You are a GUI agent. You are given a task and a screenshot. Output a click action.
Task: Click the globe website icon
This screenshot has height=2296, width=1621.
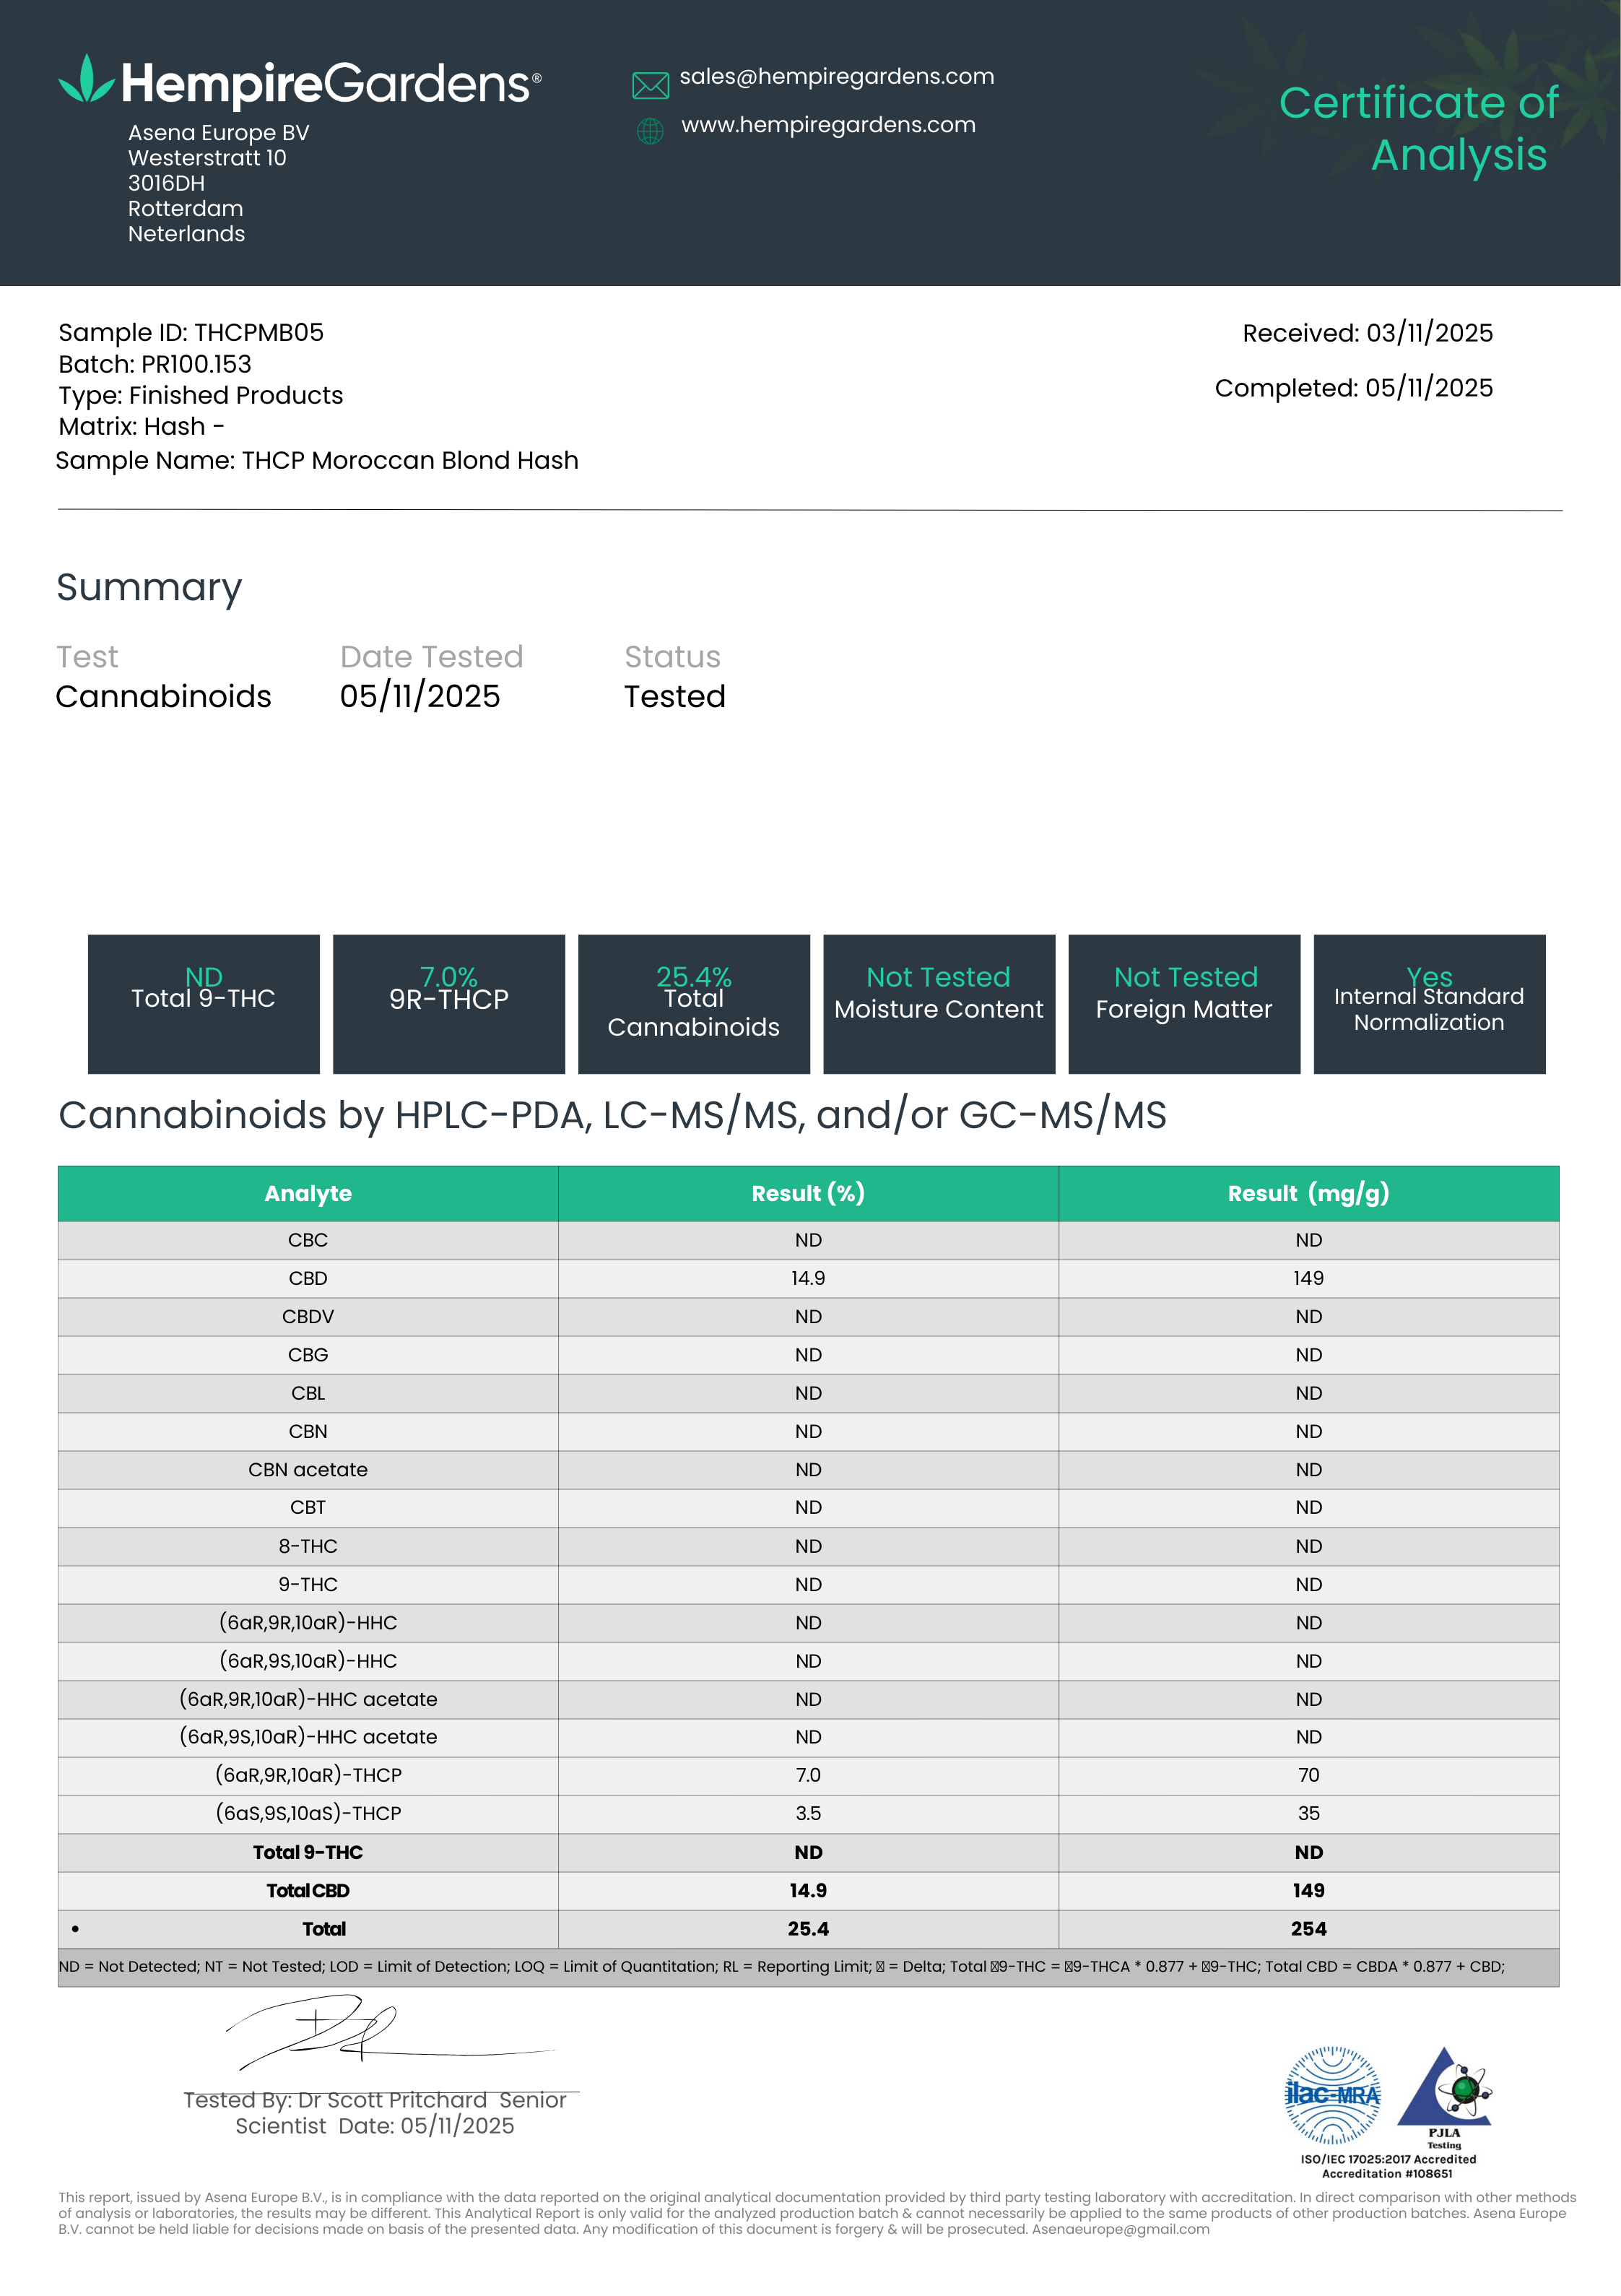(650, 131)
